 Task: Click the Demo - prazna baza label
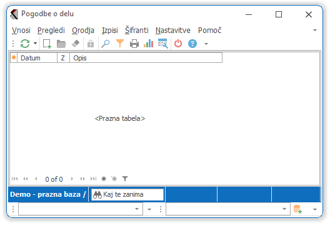click(x=48, y=194)
